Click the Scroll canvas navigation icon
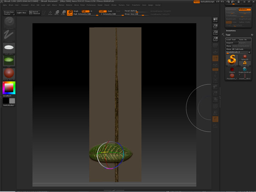Viewport: 256px width, 192px height. coord(215,20)
